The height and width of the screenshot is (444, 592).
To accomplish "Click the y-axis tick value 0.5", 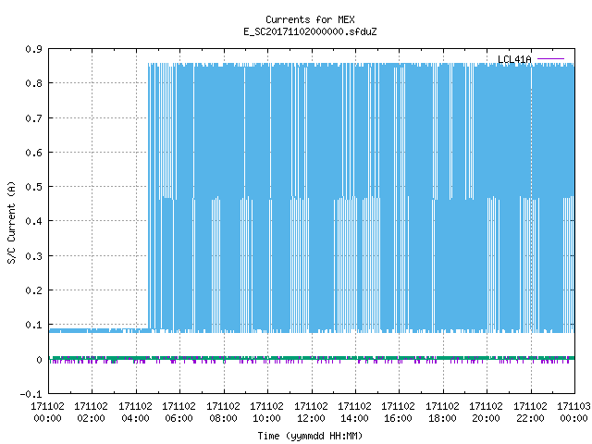I will 33,187.
